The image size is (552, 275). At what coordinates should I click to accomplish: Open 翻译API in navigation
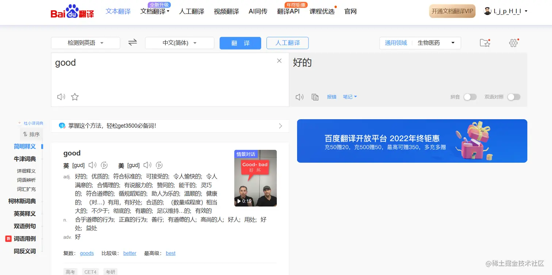(x=288, y=11)
